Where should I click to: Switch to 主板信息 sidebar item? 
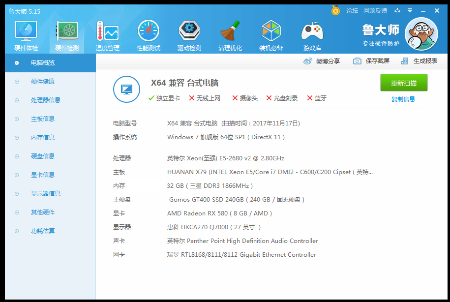coord(50,119)
